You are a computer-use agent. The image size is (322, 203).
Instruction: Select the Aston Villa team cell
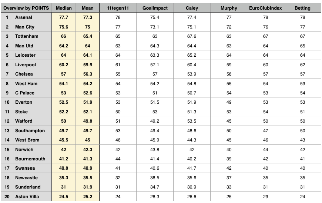[32, 196]
